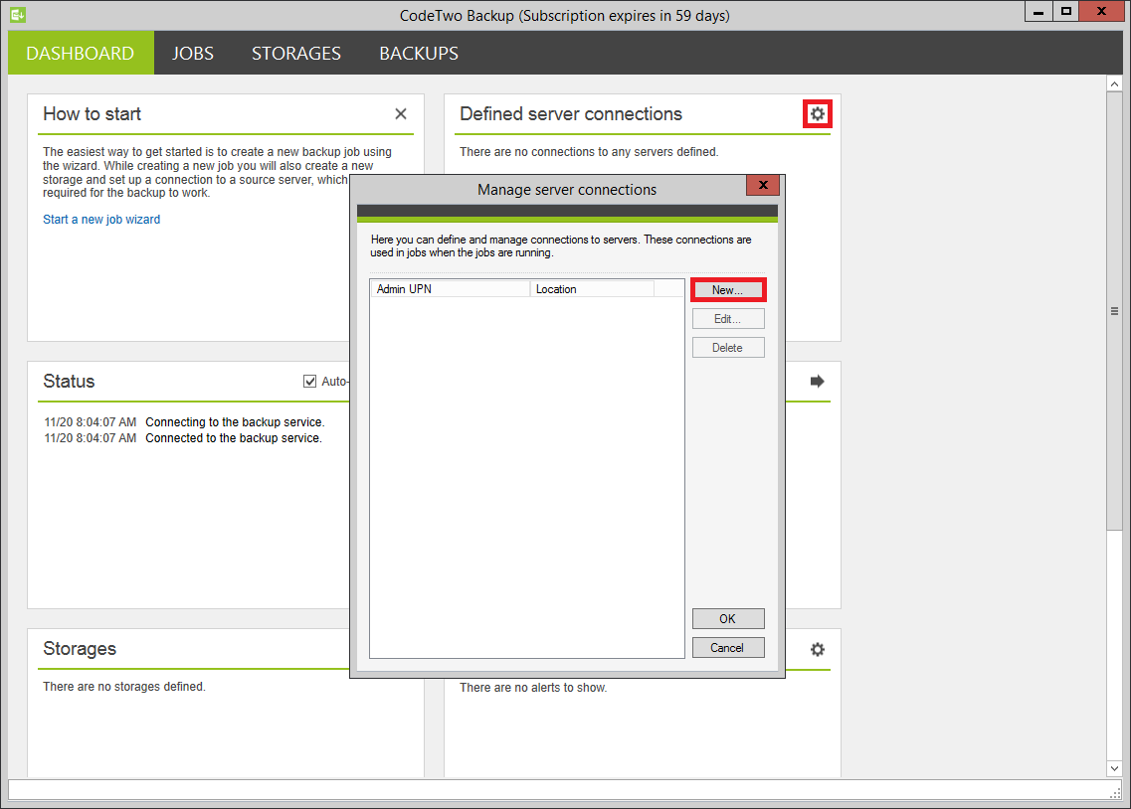
Task: Click the dashboard vertical scrollbar thumb
Action: [x=1114, y=311]
